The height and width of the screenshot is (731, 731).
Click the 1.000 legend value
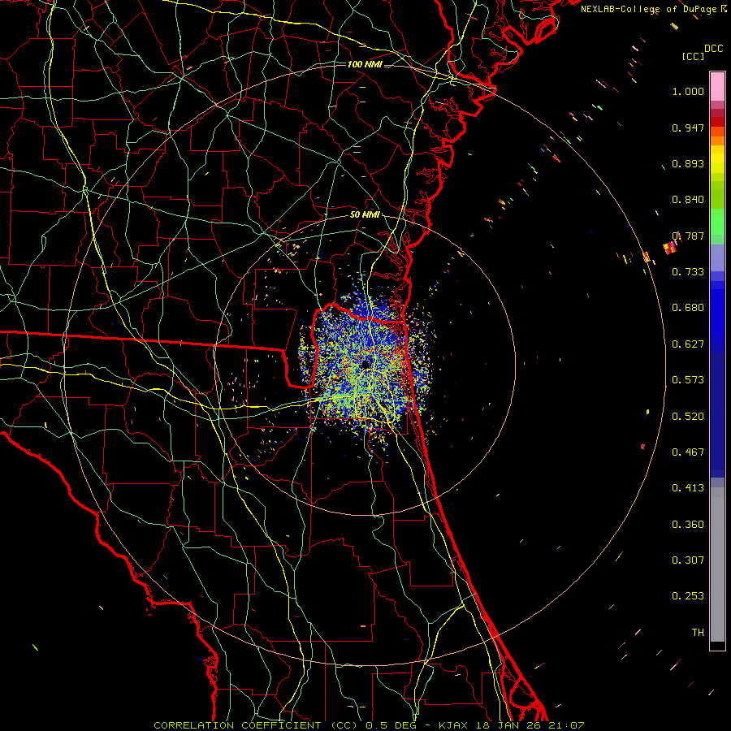coord(688,91)
